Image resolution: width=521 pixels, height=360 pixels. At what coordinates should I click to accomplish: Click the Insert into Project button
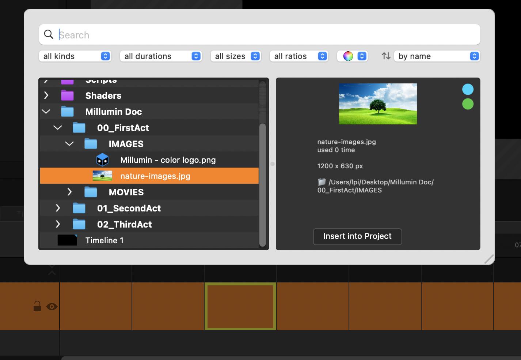tap(357, 236)
